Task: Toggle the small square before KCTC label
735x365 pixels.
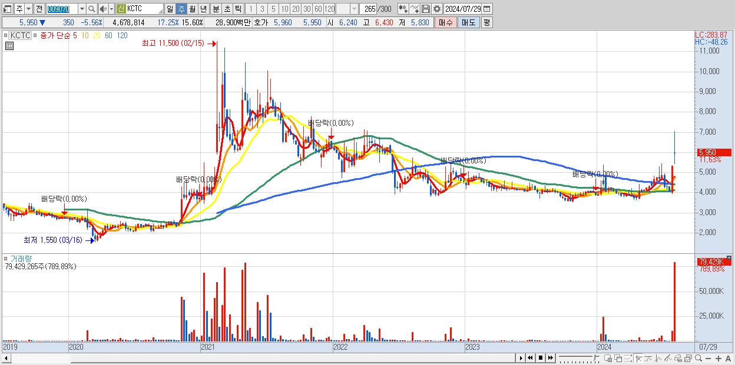Action: pyautogui.click(x=6, y=35)
